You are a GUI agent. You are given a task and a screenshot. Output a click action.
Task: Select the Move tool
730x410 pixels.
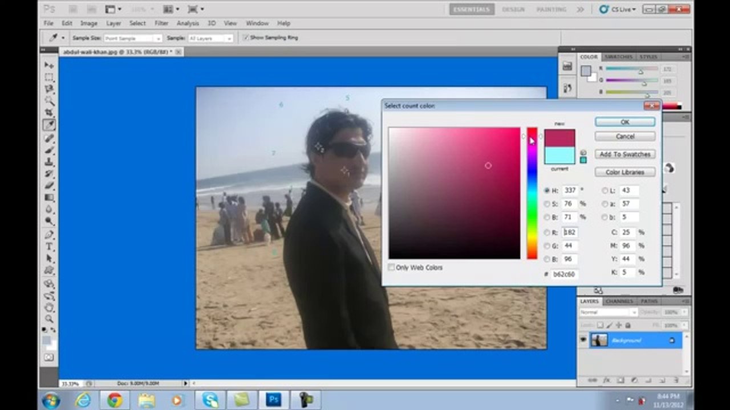pos(50,65)
